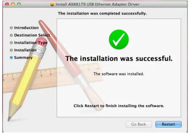The height and width of the screenshot is (133, 190).
Task: Select the Destination Select step label
Action: pyautogui.click(x=32, y=35)
